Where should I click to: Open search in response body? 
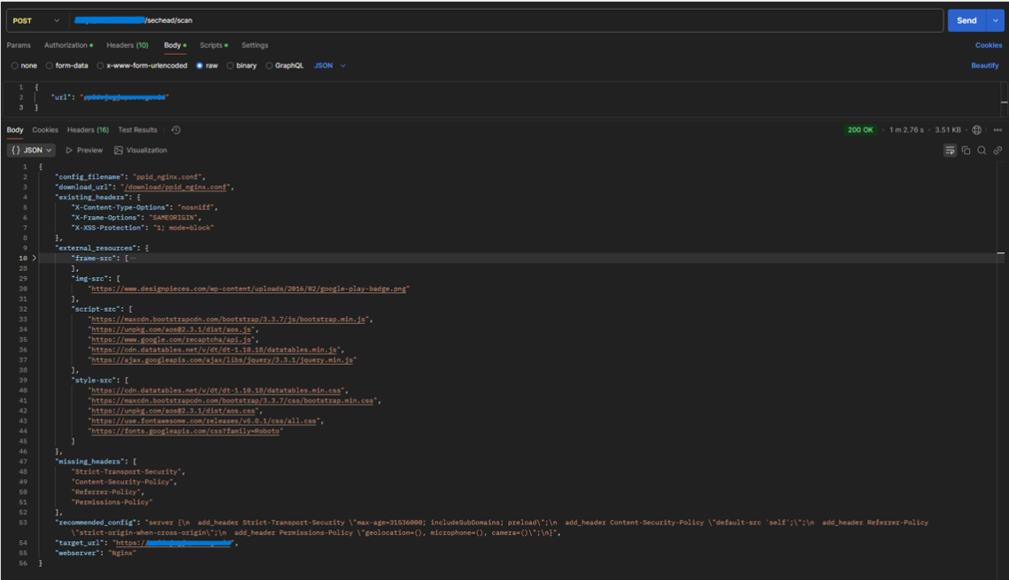pyautogui.click(x=982, y=151)
